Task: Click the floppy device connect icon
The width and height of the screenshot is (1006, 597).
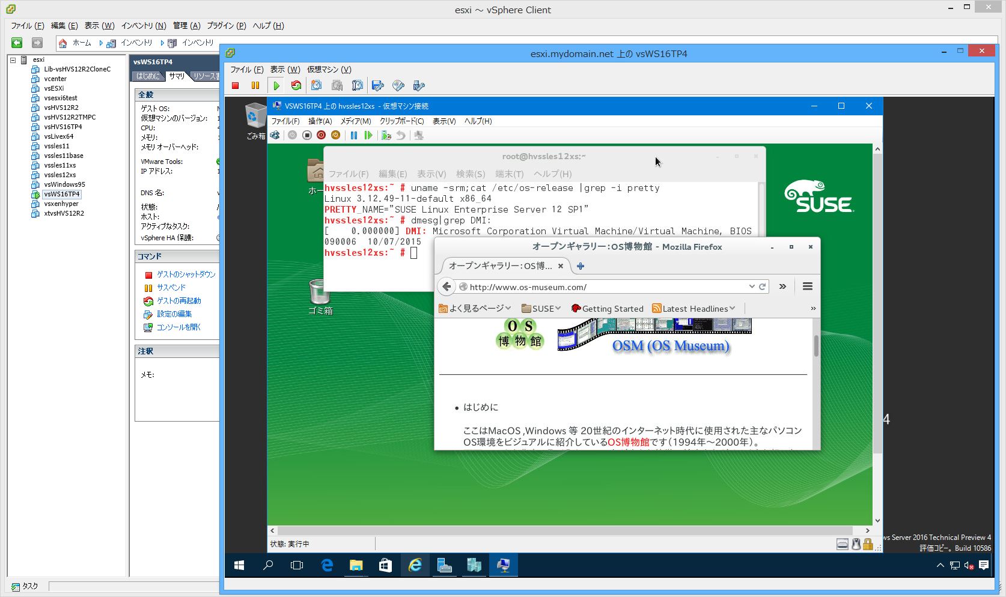Action: point(378,86)
